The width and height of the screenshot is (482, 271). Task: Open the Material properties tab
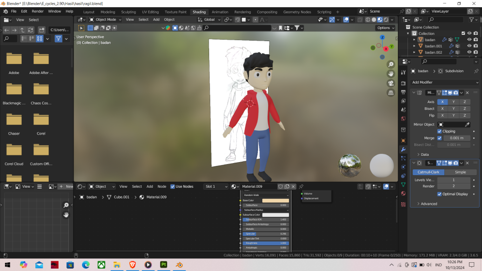coord(403,193)
